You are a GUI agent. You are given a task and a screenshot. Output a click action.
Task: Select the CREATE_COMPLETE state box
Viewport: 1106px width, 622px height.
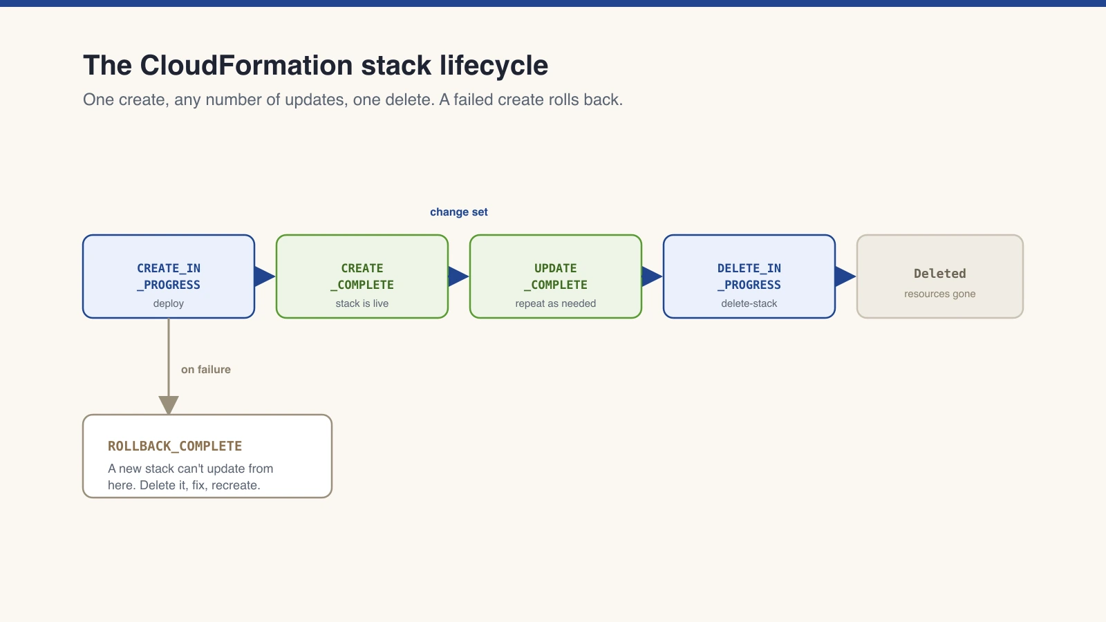click(362, 276)
